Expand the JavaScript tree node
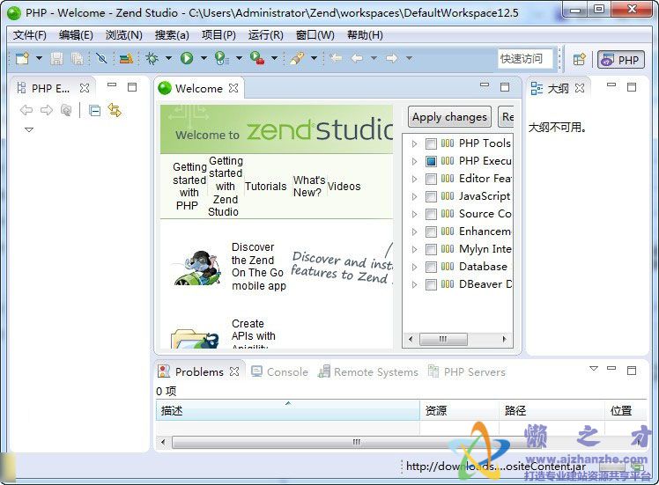This screenshot has width=659, height=485. [414, 197]
